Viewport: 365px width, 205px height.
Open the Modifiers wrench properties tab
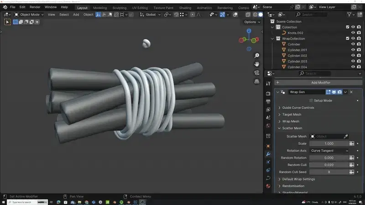(268, 154)
